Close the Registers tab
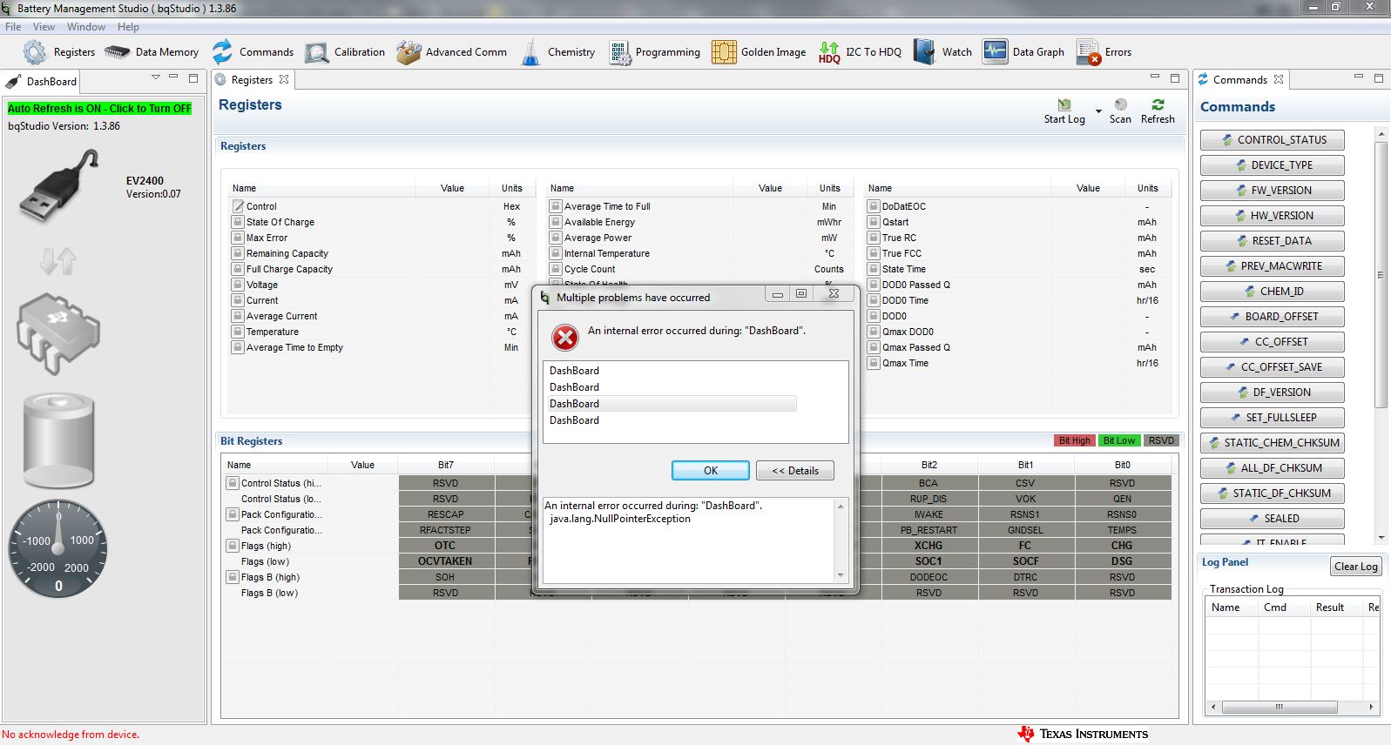 click(284, 79)
